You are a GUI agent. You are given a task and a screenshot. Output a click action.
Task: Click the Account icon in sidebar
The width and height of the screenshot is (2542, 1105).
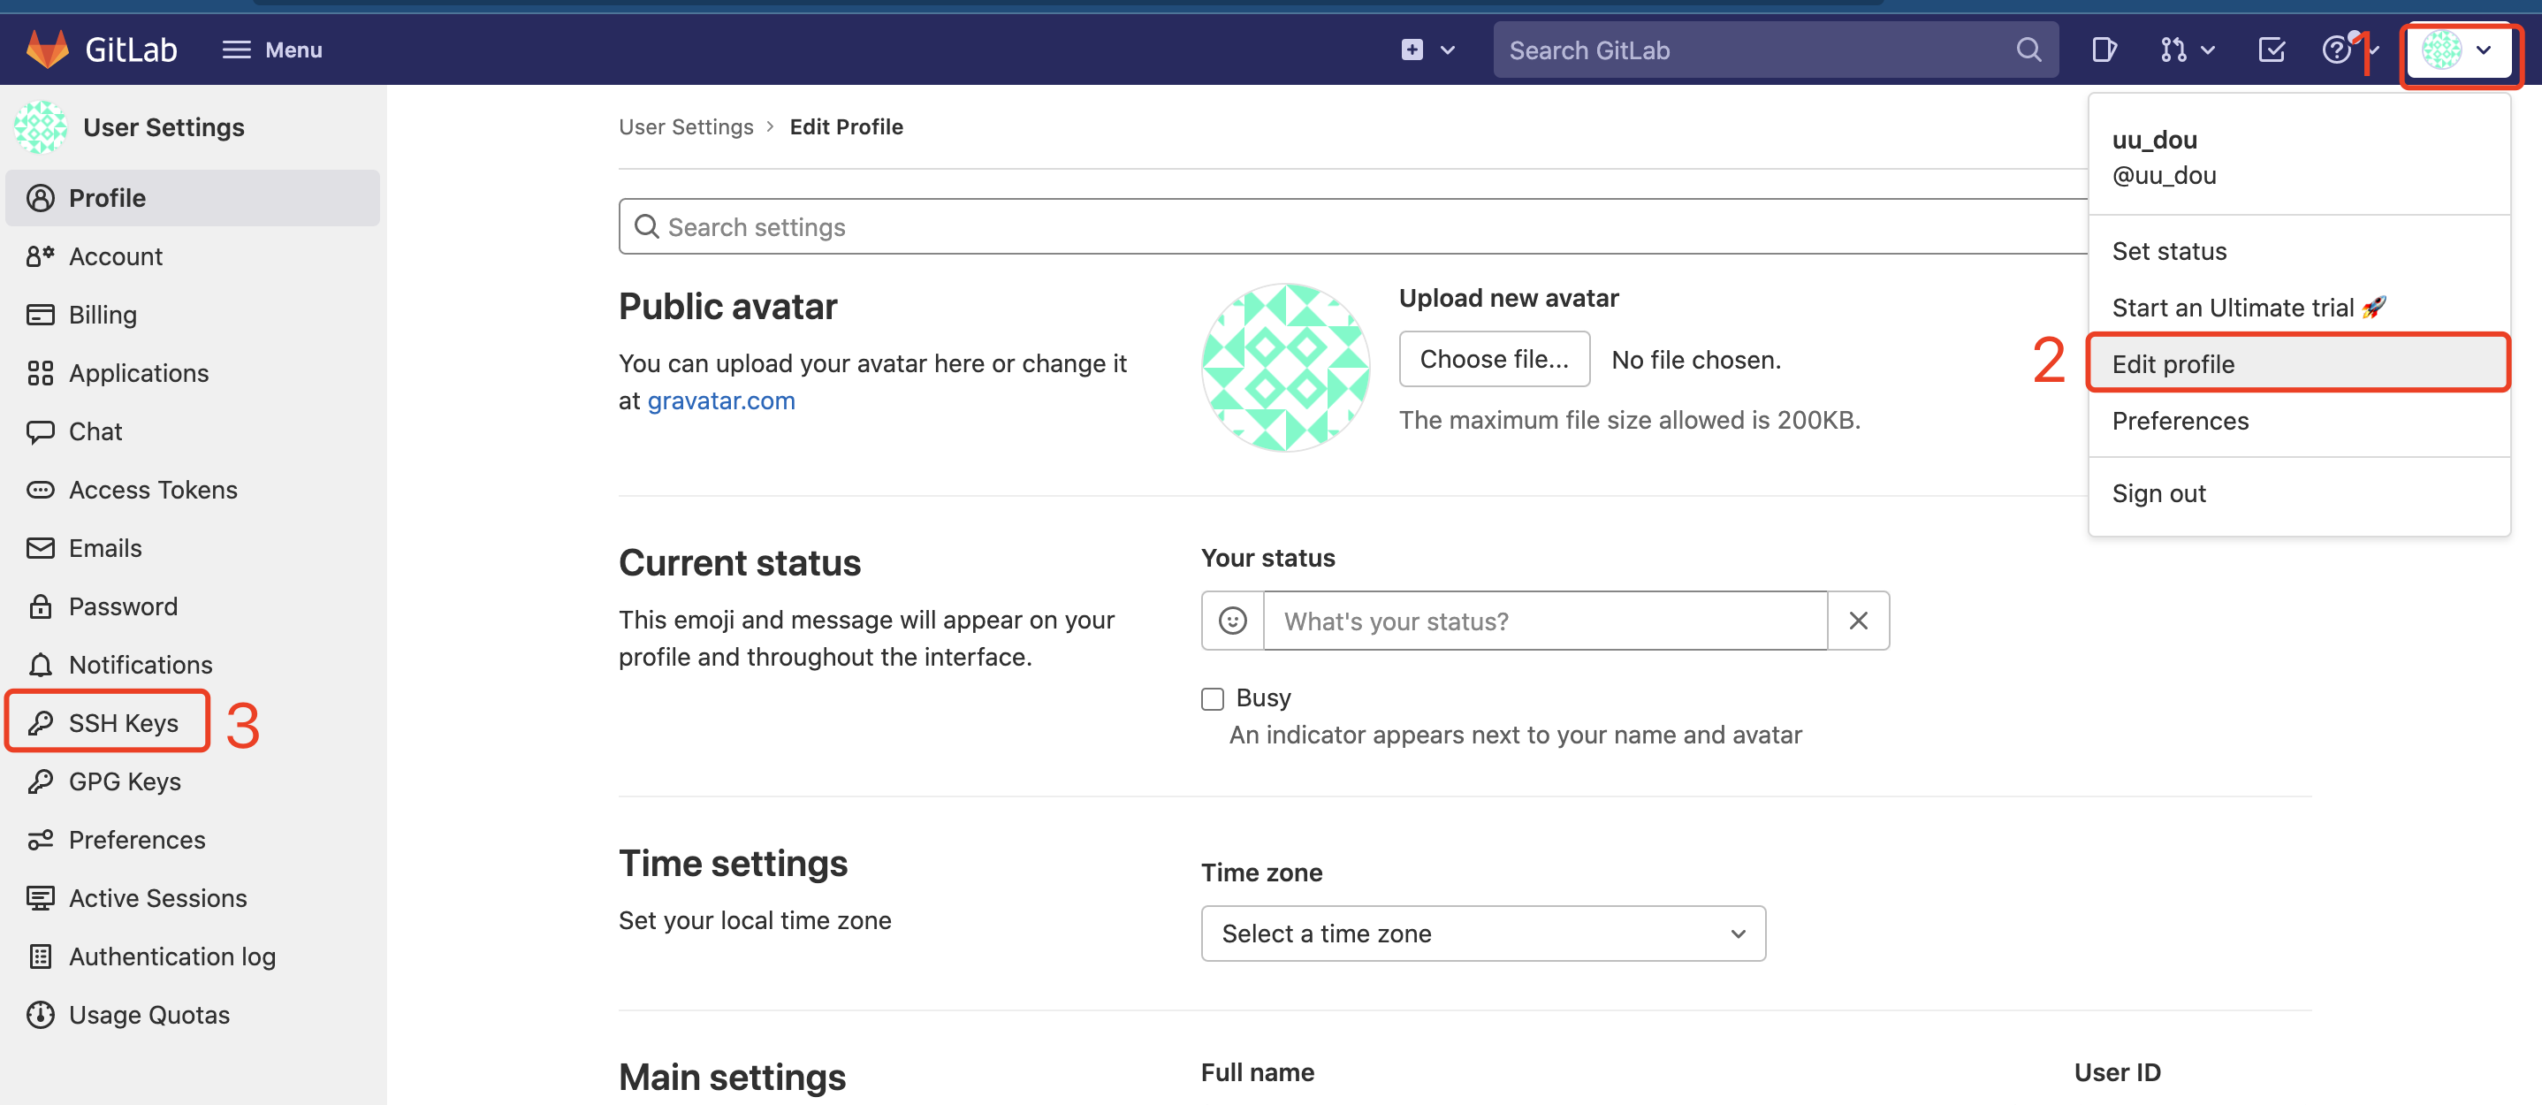[x=41, y=256]
